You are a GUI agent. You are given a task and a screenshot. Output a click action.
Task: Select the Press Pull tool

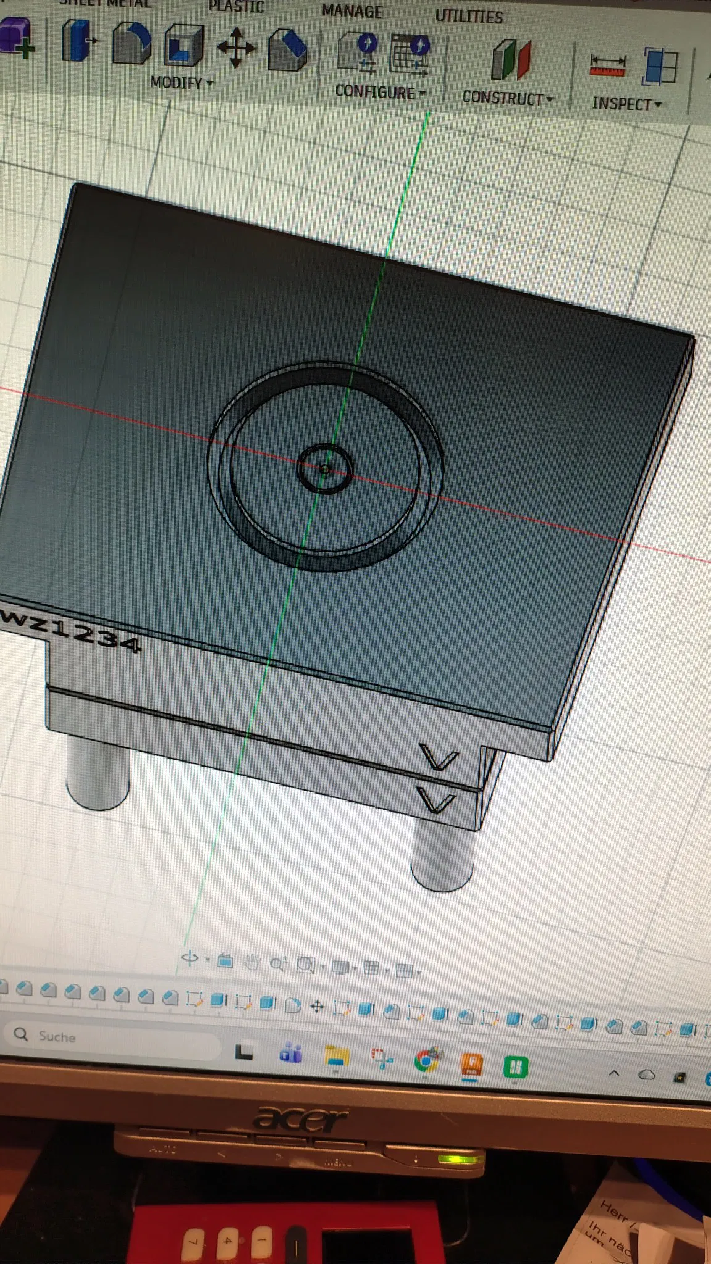[79, 41]
